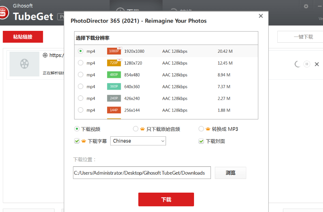This screenshot has width=323, height=212.
Task: Choose the 256x144 mp4 radio option
Action: pos(80,110)
